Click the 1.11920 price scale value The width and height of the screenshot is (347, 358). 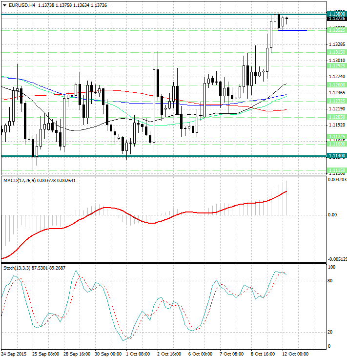tap(337, 125)
